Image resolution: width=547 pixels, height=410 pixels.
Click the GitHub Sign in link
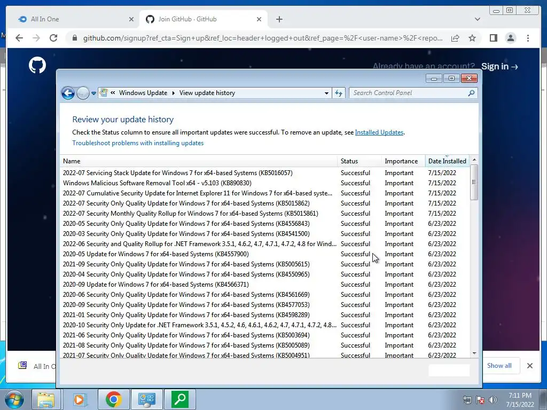[x=499, y=66]
